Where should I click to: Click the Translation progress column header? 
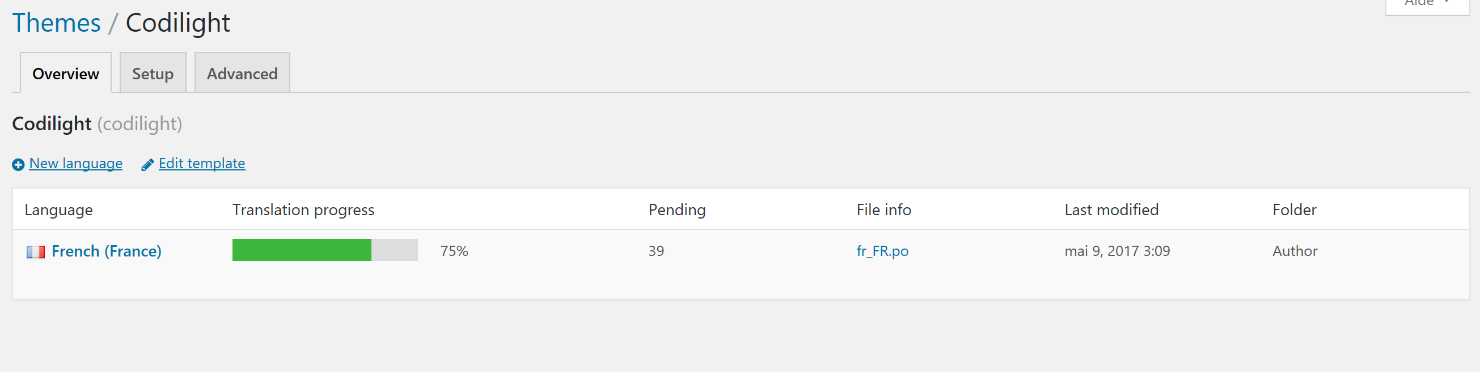(303, 210)
